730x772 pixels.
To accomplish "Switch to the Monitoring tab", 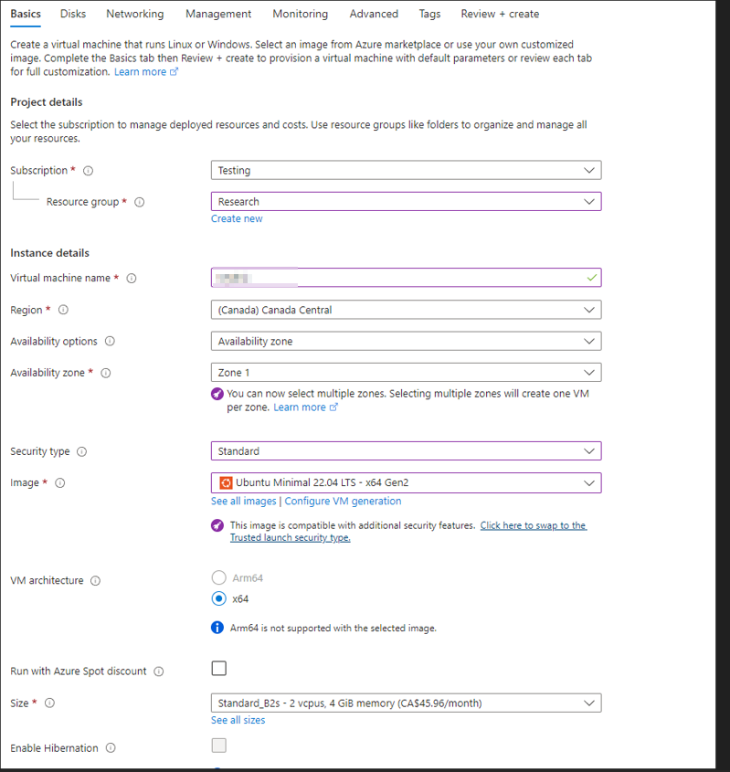I will (x=301, y=14).
